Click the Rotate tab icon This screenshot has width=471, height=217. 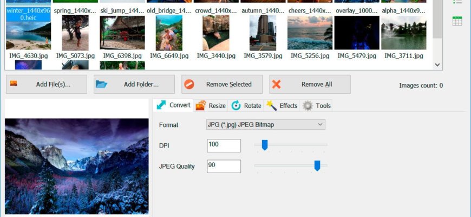click(236, 106)
